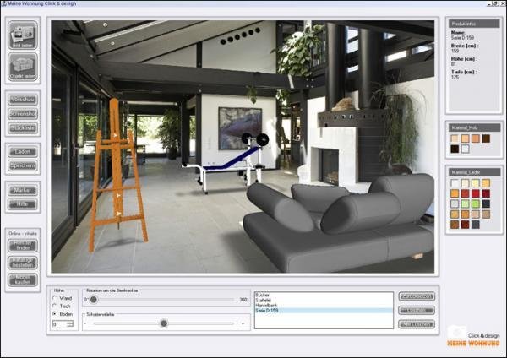This screenshot has height=358, width=507.
Task: Click the Bild laden camera icon
Action: click(x=23, y=35)
